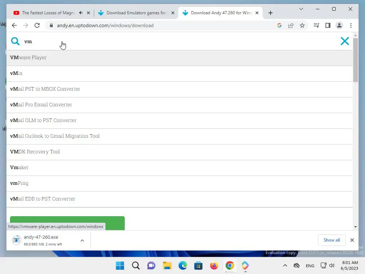365x274 pixels.
Task: Click the green download button
Action: click(x=67, y=223)
